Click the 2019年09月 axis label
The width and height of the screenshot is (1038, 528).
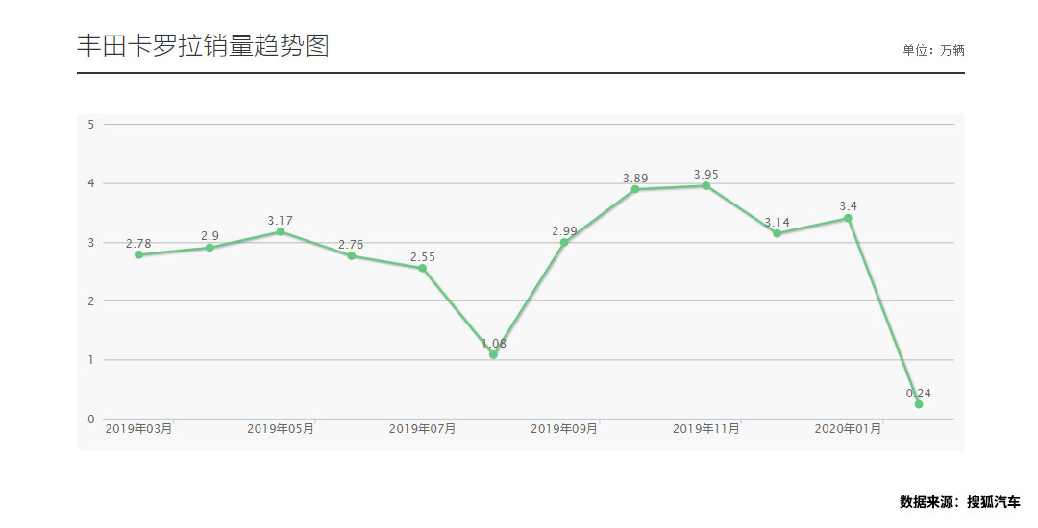[564, 429]
